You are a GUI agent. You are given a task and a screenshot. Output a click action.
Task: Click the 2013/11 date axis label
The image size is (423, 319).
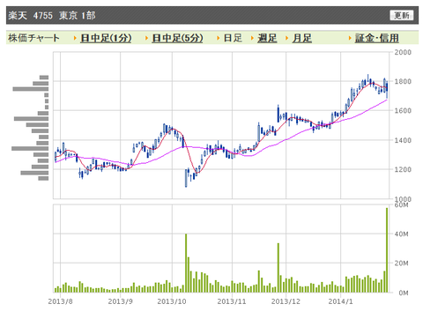tap(232, 301)
